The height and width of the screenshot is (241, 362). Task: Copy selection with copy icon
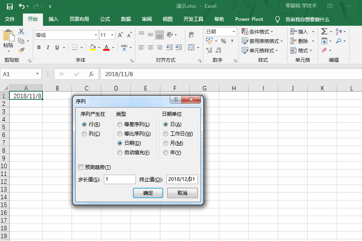tap(21, 41)
